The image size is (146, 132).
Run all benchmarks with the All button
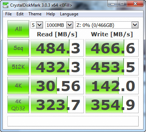pyautogui.click(x=18, y=29)
